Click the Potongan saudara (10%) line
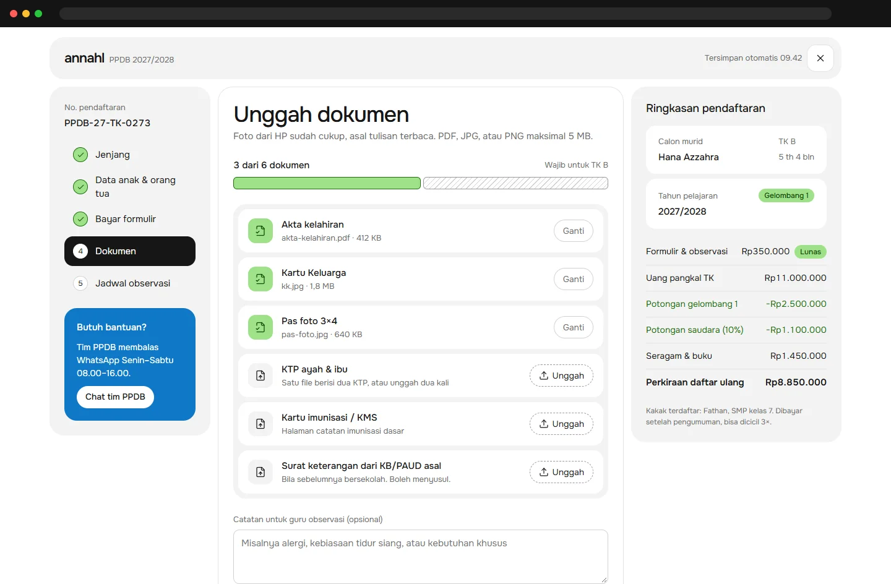The width and height of the screenshot is (891, 584). coord(736,330)
